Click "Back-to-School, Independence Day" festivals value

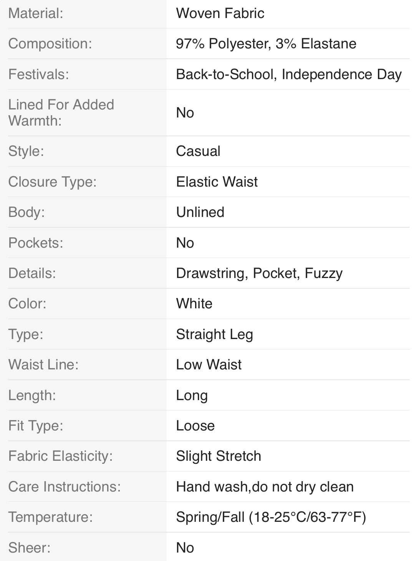(288, 74)
